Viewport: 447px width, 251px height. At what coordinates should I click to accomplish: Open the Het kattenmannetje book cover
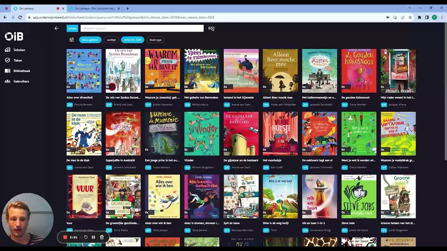point(320,71)
